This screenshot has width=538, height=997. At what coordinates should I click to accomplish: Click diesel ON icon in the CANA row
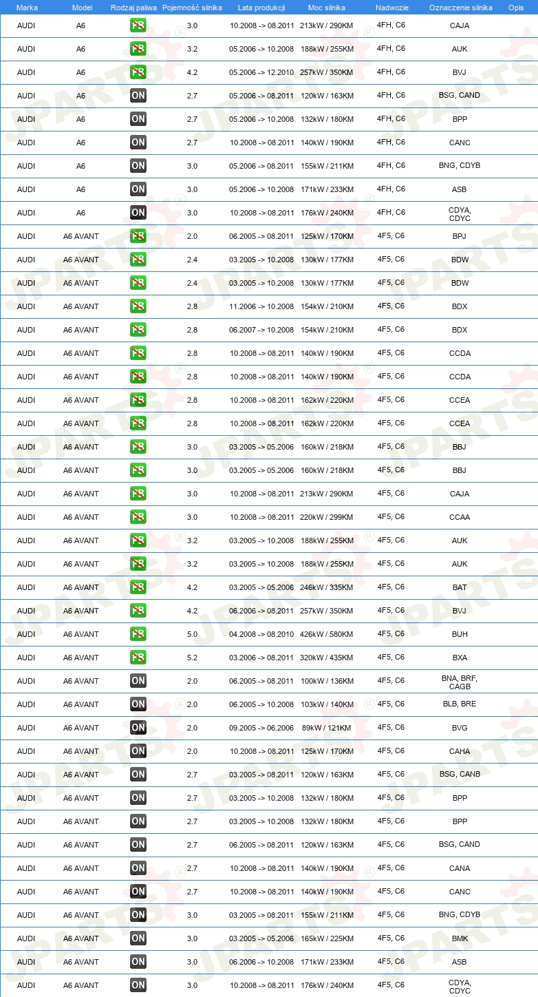tap(138, 869)
